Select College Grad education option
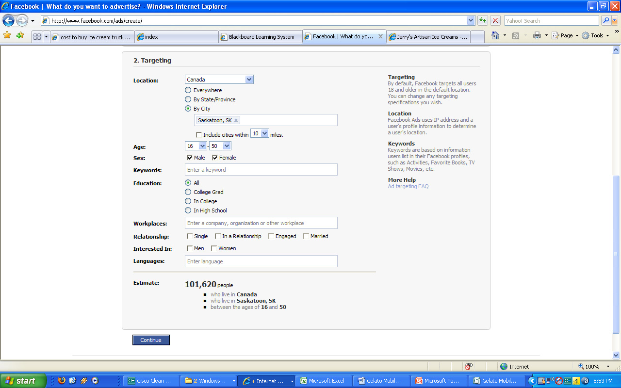 (x=188, y=192)
